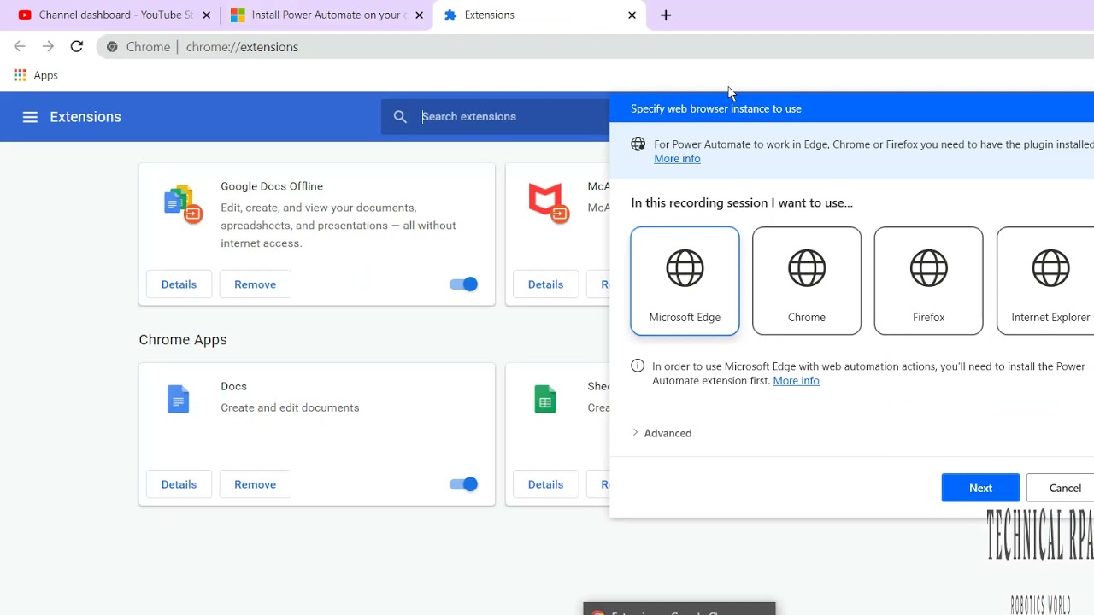Image resolution: width=1094 pixels, height=615 pixels.
Task: Open More info link in the blue banner
Action: (677, 159)
